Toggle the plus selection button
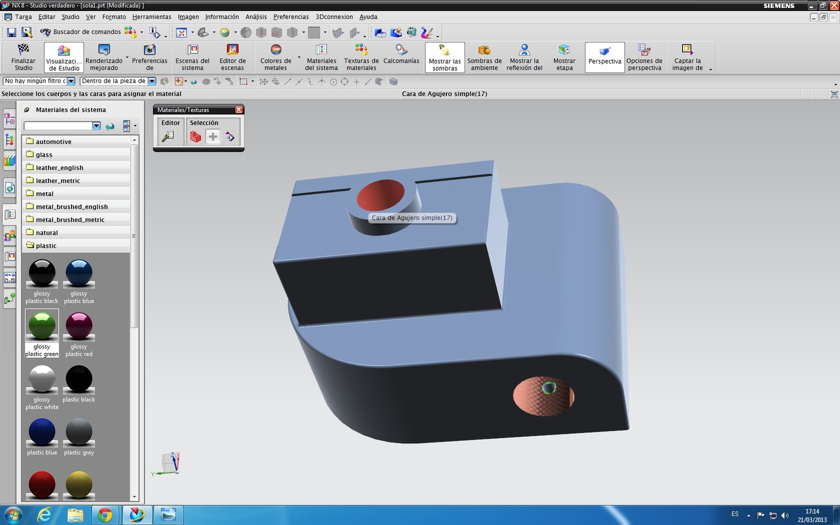 click(213, 137)
